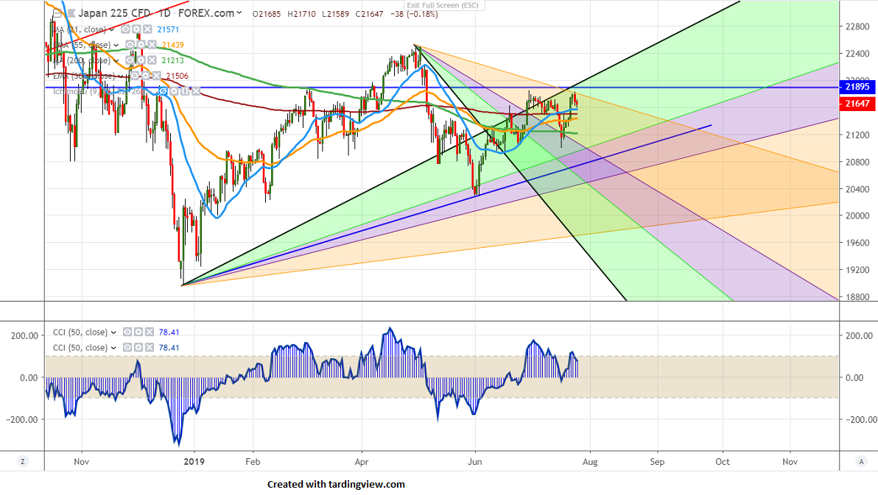Remove the upper CCI (50, close) indicator
This screenshot has height=495, width=878.
(x=149, y=332)
